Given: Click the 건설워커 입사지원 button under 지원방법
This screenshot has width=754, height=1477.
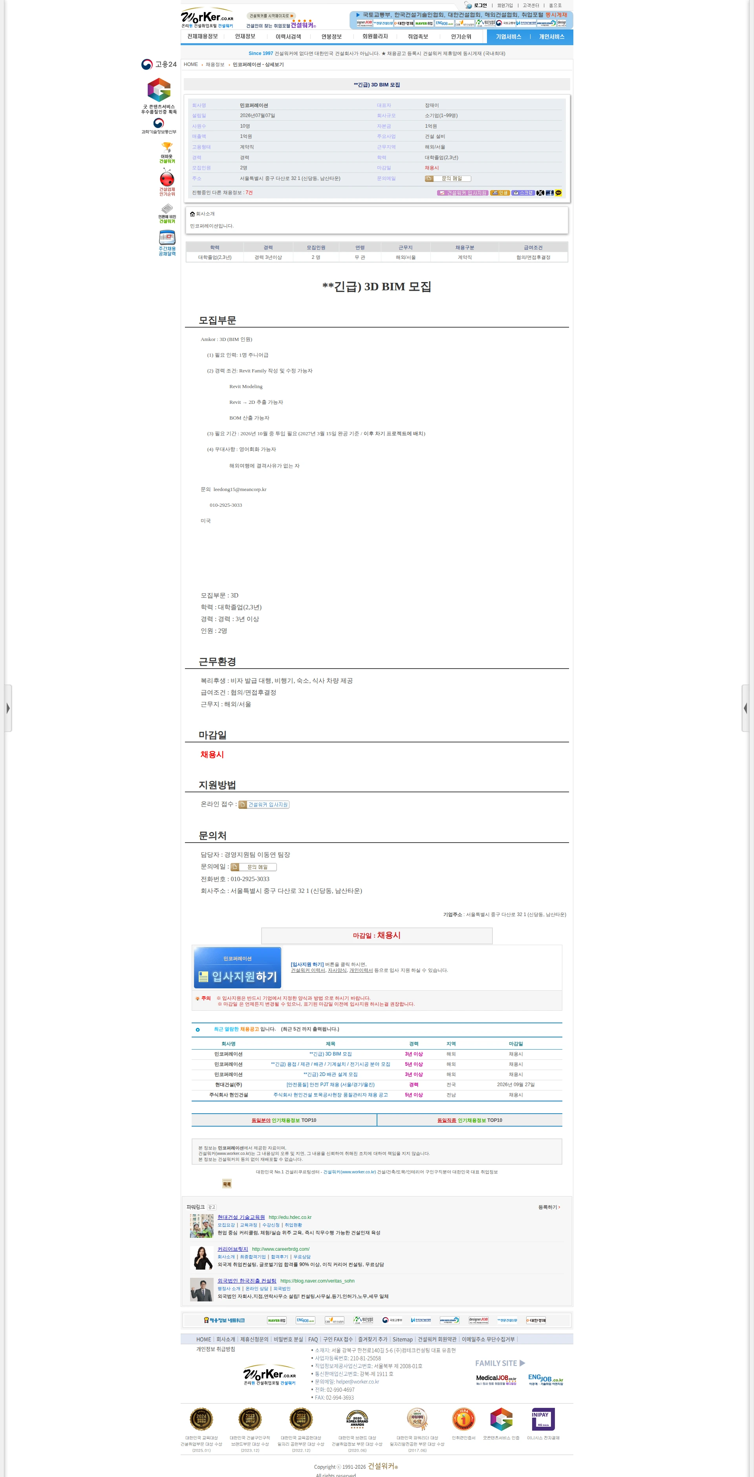Looking at the screenshot, I should (x=264, y=804).
